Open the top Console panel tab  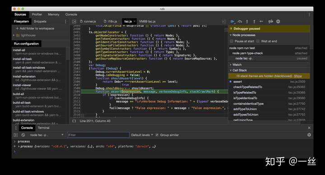pyautogui.click(x=71, y=14)
